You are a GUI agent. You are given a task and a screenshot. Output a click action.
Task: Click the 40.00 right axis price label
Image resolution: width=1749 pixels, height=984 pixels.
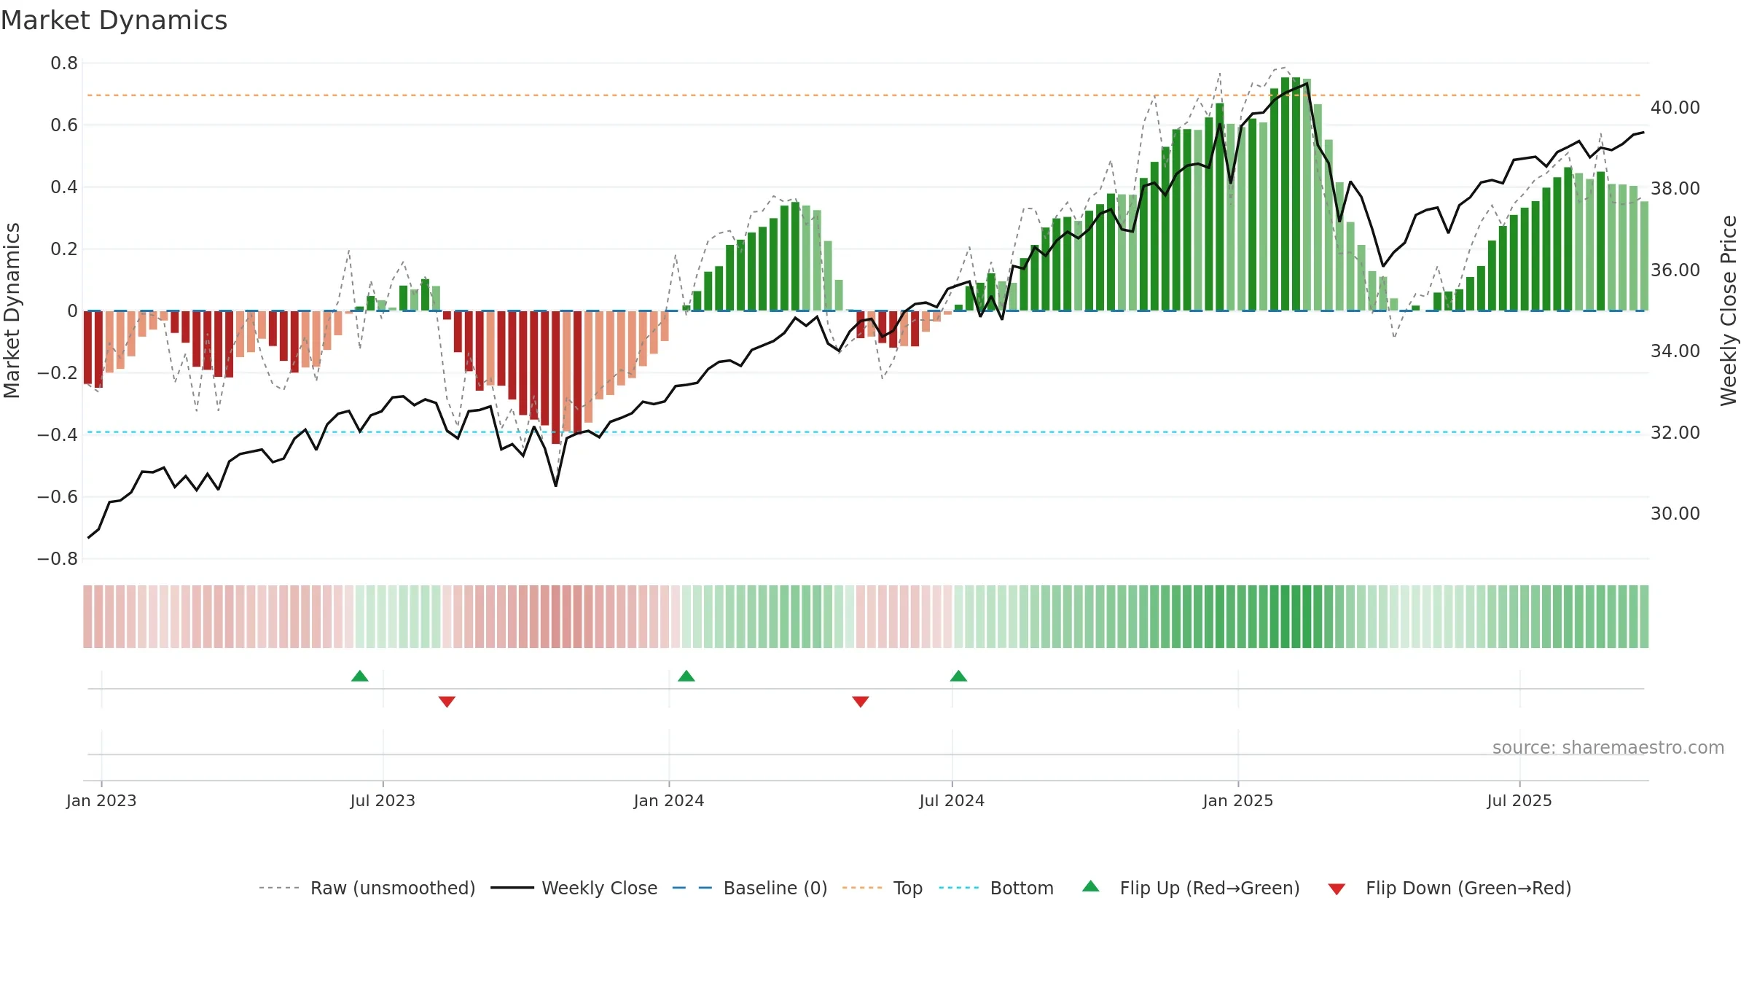pyautogui.click(x=1675, y=108)
